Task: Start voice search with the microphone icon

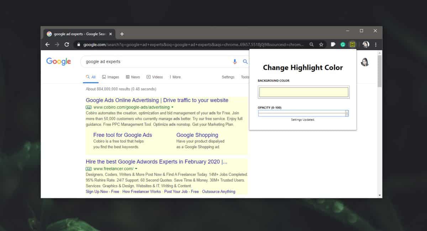Action: coord(235,61)
